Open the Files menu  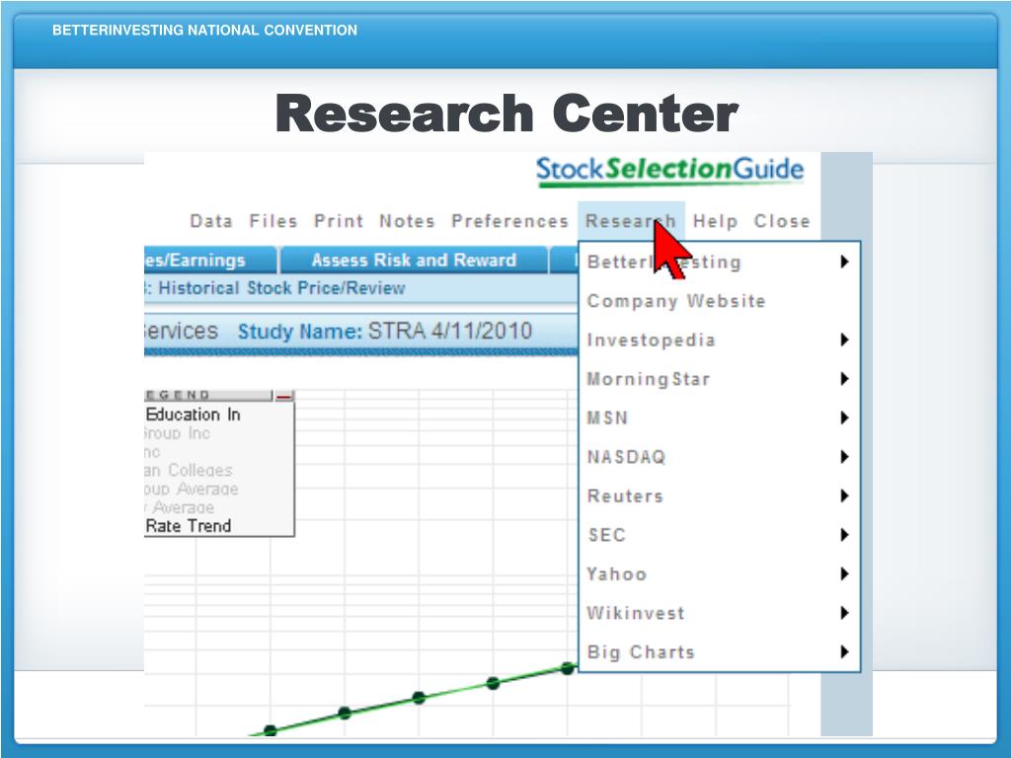(x=273, y=221)
